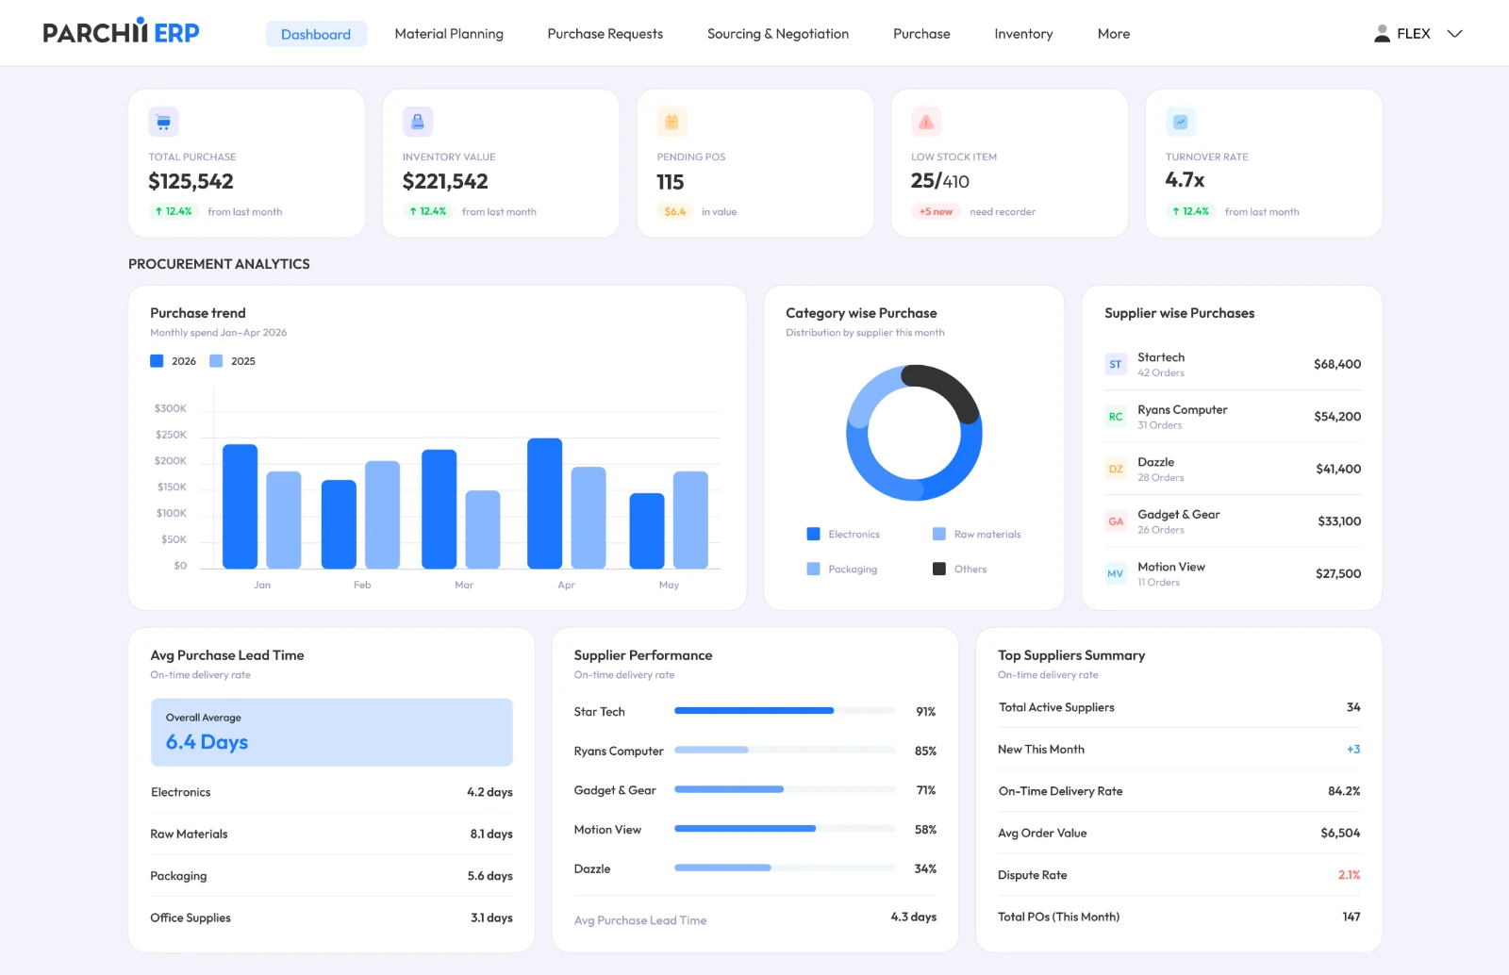
Task: Click the FLEX user avatar icon
Action: [x=1382, y=34]
